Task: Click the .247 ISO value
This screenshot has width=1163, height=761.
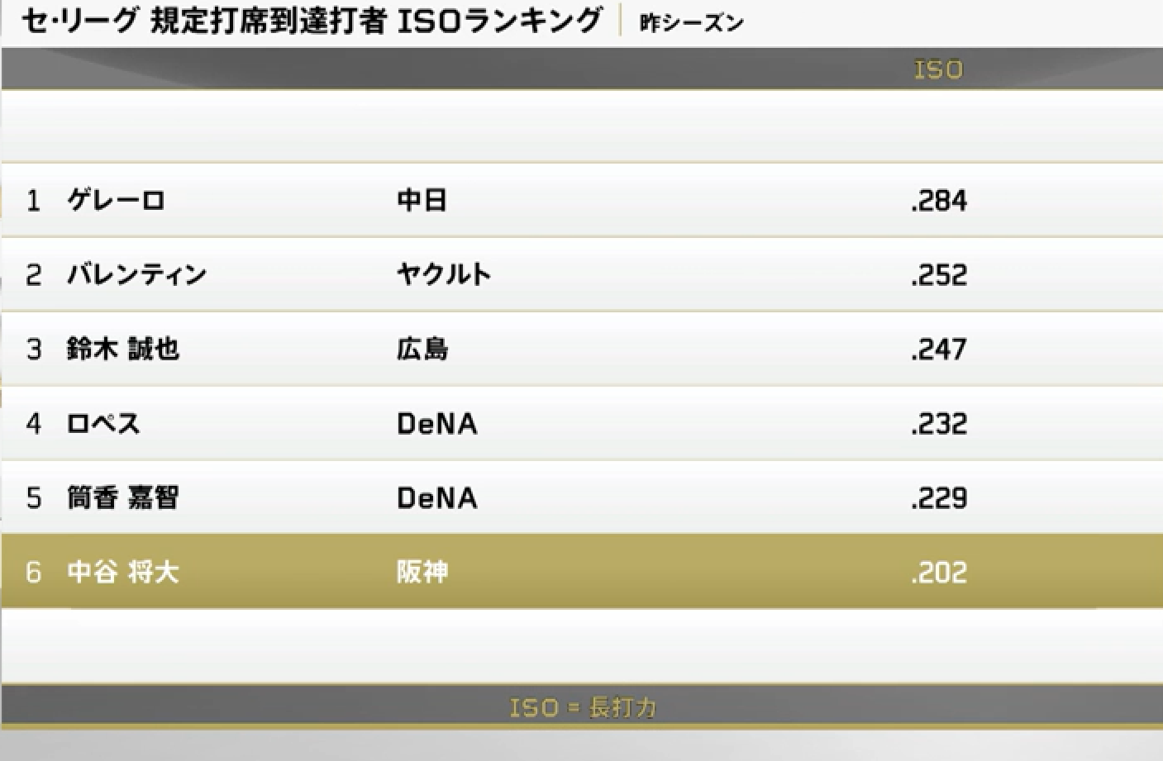Action: click(939, 350)
